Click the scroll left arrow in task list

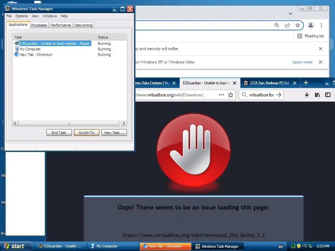point(15,123)
